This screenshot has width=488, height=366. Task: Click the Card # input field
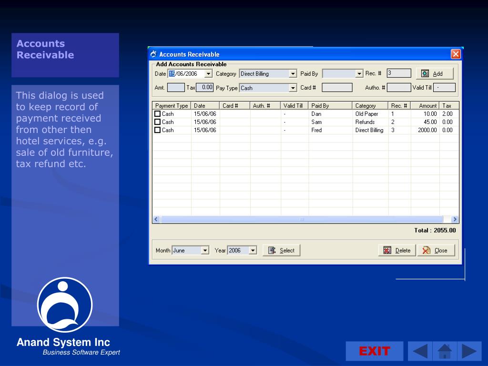(337, 88)
